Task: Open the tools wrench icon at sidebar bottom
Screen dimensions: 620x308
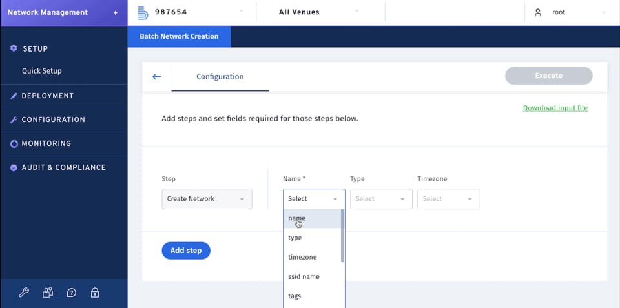Action: [24, 293]
